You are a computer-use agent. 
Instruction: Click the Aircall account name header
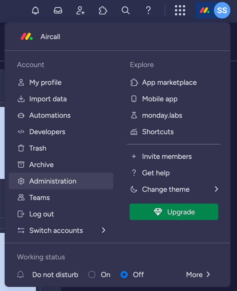[x=50, y=37]
